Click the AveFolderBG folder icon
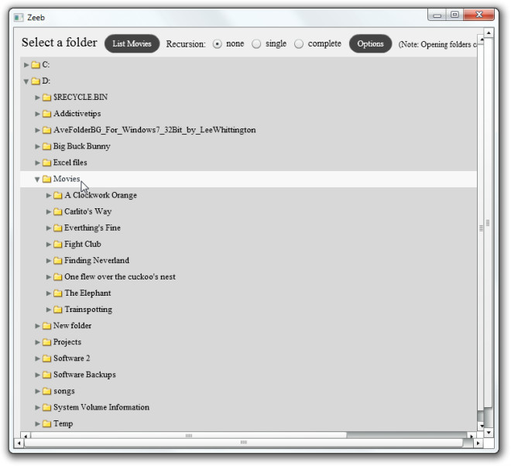This screenshot has width=511, height=466. click(x=47, y=130)
